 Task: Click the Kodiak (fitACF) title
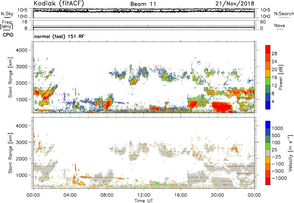pos(59,3)
